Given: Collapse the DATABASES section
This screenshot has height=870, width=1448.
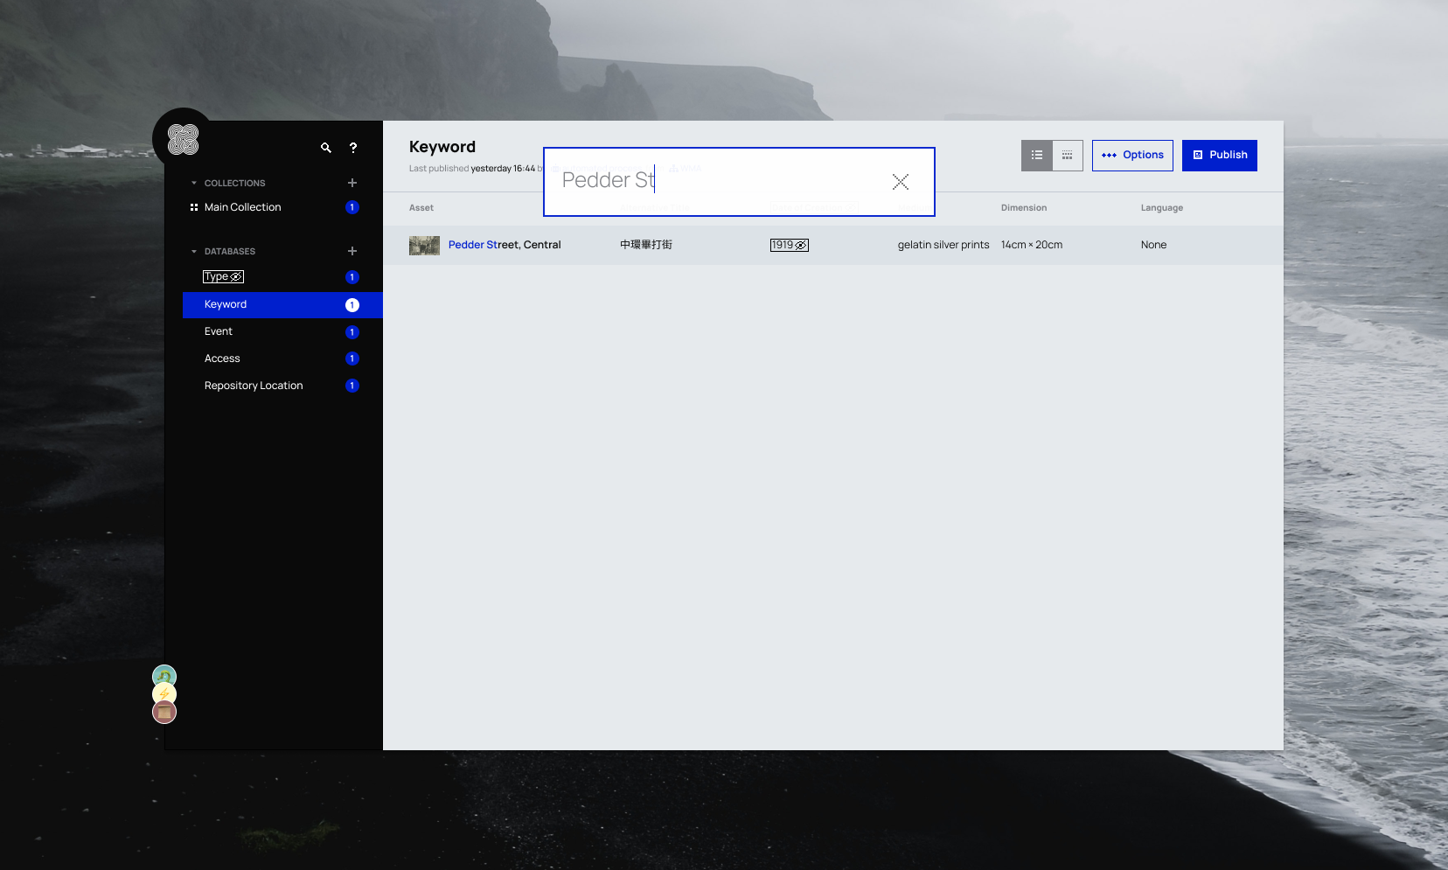Looking at the screenshot, I should pyautogui.click(x=194, y=251).
